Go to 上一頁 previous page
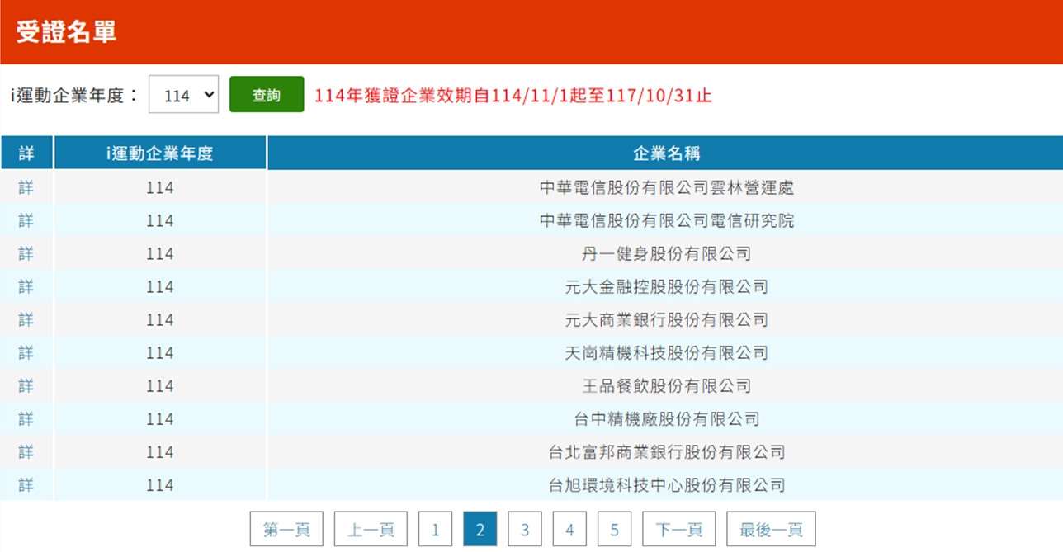 [370, 529]
